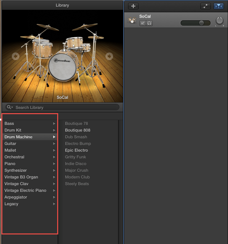Go to next drum kit with right arrow
Screen dimensions: 228x244
coord(109,56)
